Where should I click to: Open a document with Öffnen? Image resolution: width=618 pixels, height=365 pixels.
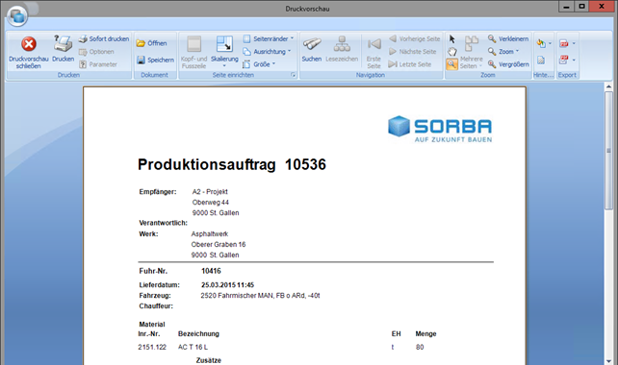point(152,43)
